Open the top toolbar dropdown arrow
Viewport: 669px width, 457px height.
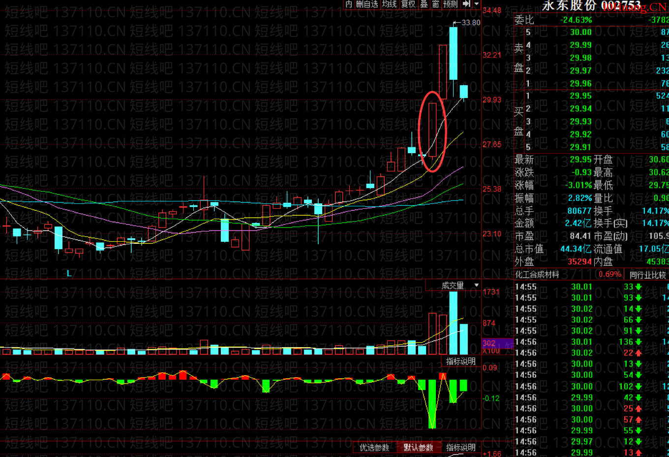[x=477, y=4]
